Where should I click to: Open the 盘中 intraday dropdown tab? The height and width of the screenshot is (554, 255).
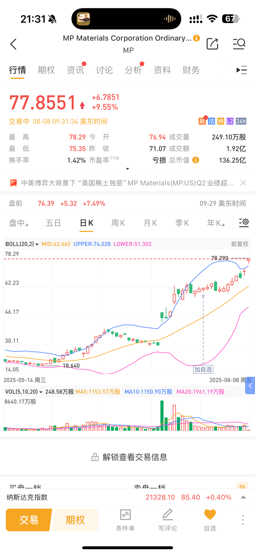[x=19, y=223]
